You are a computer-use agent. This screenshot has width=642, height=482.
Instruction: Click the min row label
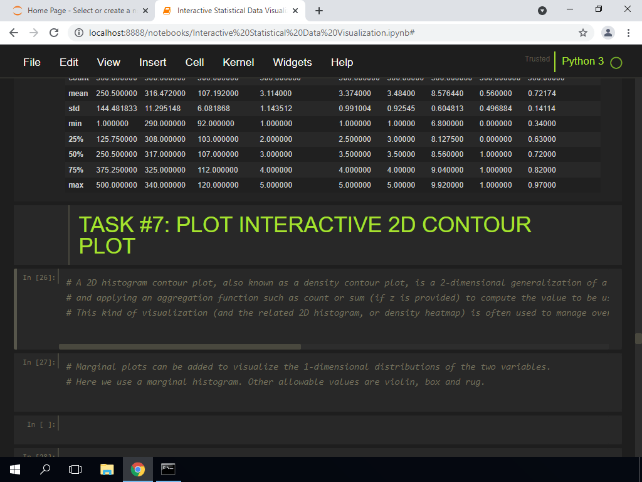coord(75,124)
